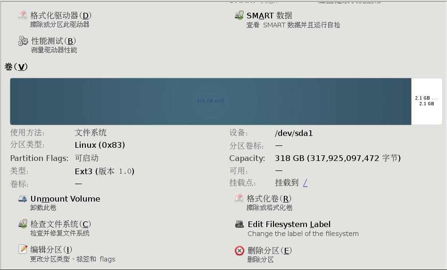
Task: Click the Edit Filesystem Label icon
Action: click(240, 224)
